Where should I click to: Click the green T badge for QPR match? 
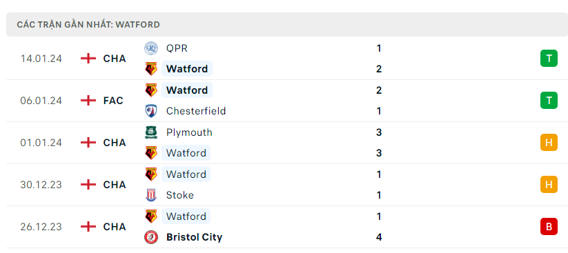[x=549, y=59]
